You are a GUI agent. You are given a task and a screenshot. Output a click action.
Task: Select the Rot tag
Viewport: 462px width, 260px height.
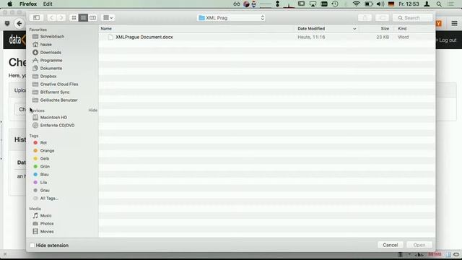pyautogui.click(x=43, y=143)
